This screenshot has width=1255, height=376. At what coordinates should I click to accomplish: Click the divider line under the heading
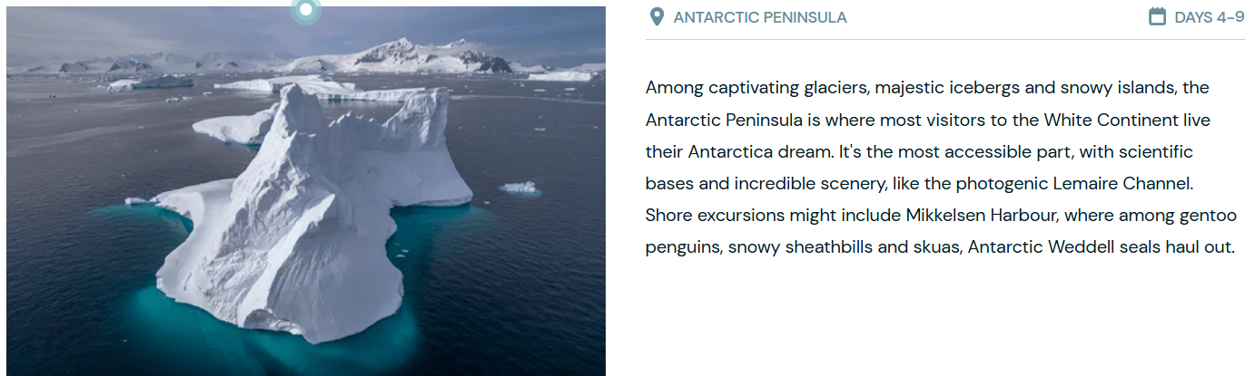point(944,40)
